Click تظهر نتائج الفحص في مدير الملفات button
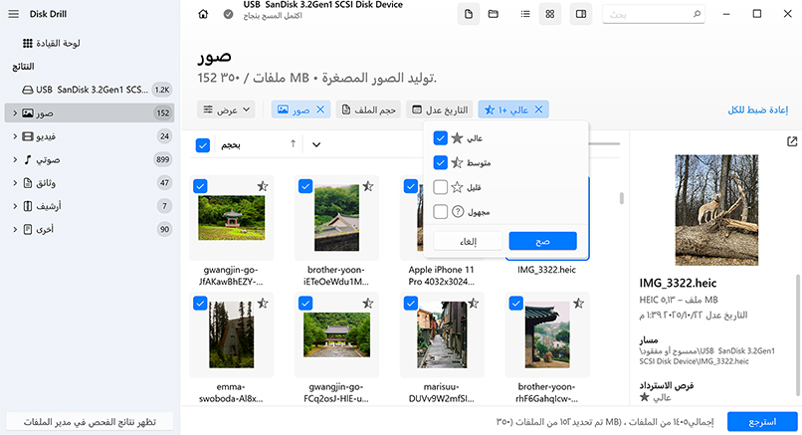The width and height of the screenshot is (802, 435). pyautogui.click(x=90, y=422)
